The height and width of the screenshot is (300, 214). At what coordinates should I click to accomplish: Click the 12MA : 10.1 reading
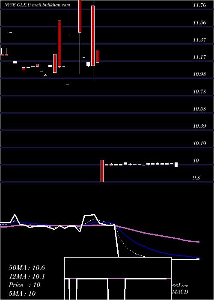pyautogui.click(x=27, y=276)
